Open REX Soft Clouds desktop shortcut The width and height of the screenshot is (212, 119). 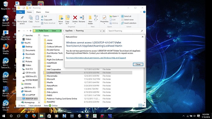pyautogui.click(x=6, y=105)
